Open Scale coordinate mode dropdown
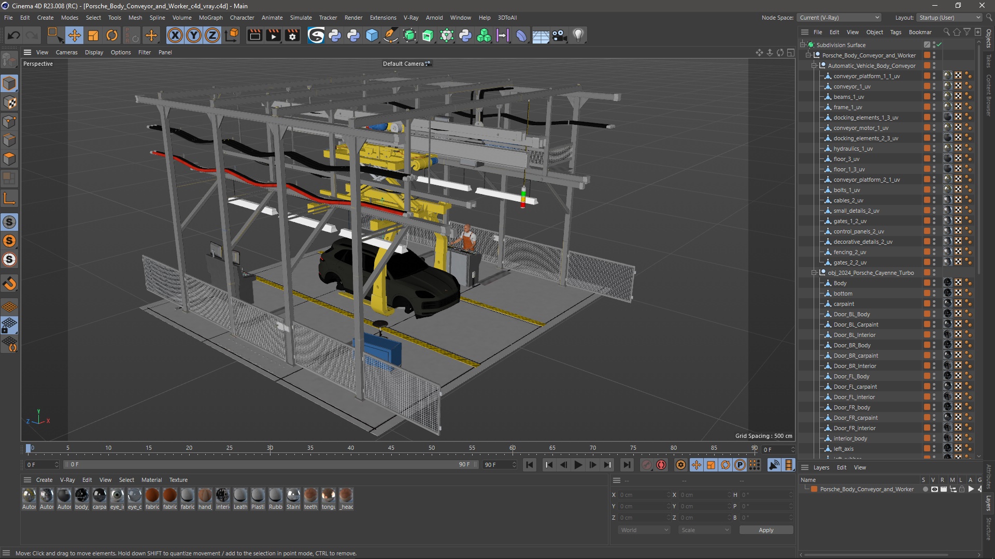This screenshot has height=559, width=995. pos(705,530)
